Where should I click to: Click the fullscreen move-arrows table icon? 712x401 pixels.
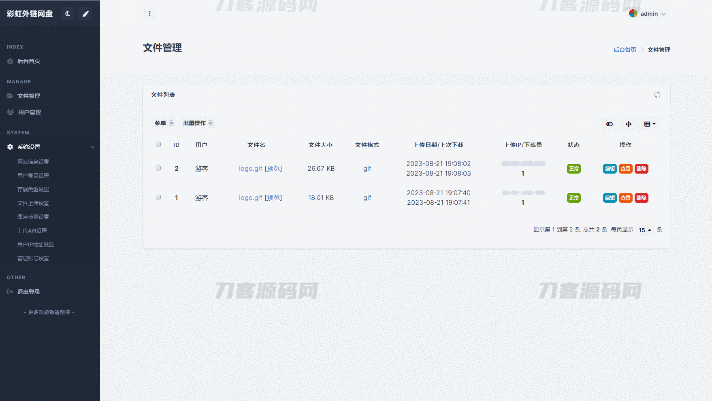[628, 124]
